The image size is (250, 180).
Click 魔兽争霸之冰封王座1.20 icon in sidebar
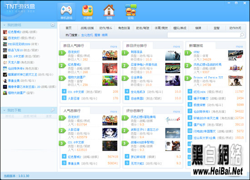tap(5, 87)
